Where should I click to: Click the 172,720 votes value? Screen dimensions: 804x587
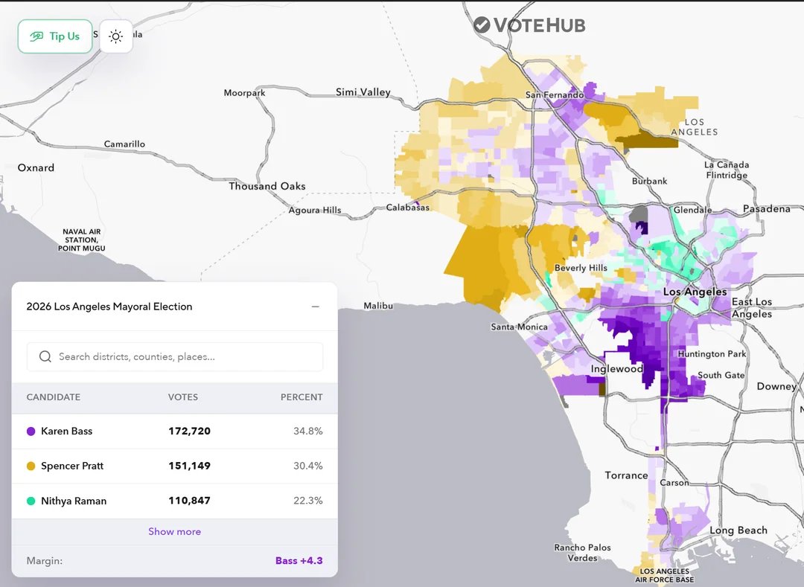click(x=190, y=432)
